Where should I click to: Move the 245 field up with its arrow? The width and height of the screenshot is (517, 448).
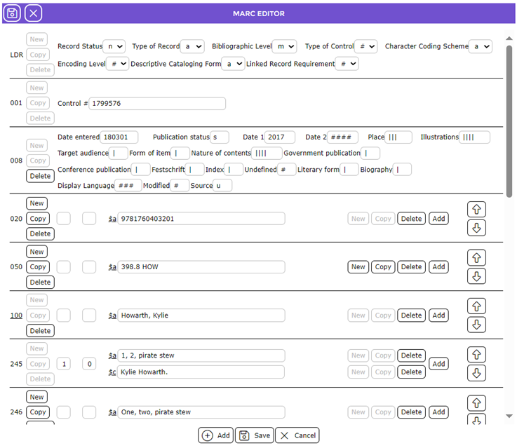coord(476,355)
